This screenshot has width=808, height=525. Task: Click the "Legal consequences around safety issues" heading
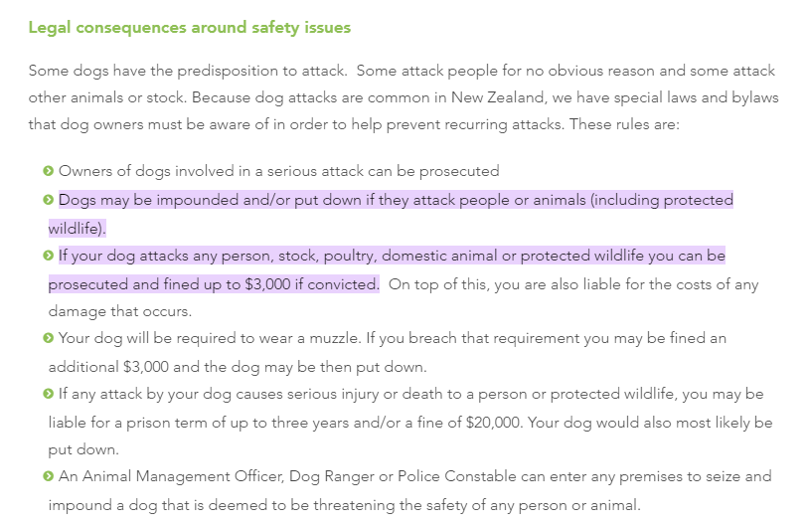pos(189,28)
